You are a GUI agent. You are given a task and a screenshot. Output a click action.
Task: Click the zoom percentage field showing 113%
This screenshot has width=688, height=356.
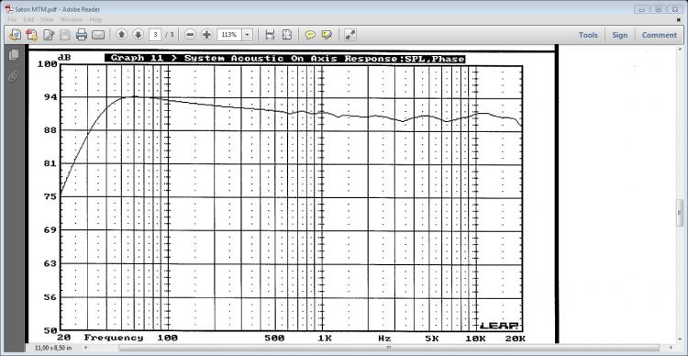coord(229,35)
